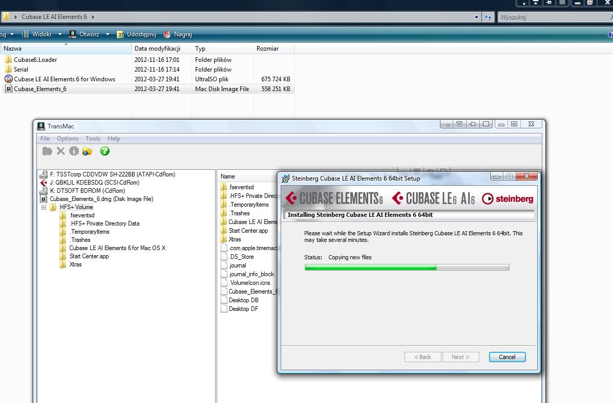This screenshot has width=613, height=403.
Task: Click refresh button beside address bar
Action: 488,17
